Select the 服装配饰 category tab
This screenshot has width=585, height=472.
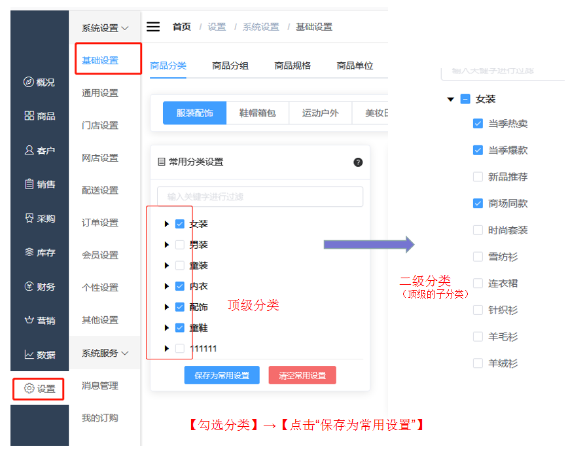(195, 113)
